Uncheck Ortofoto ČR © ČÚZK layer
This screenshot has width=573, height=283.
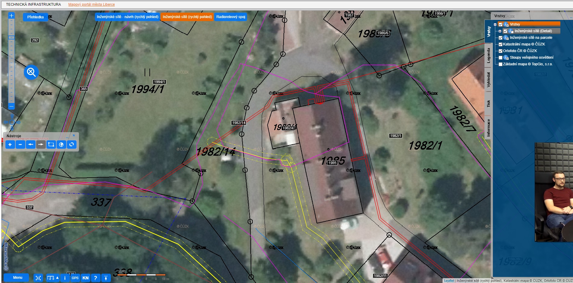pyautogui.click(x=500, y=51)
